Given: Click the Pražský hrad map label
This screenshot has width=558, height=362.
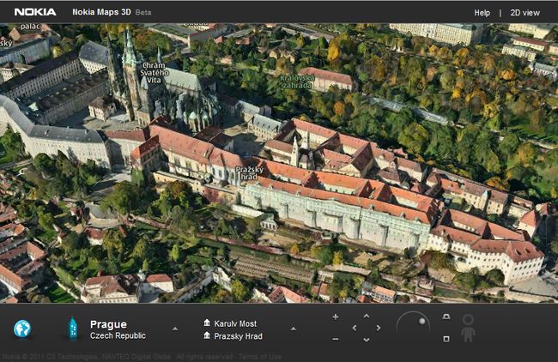Looking at the screenshot, I should (250, 173).
